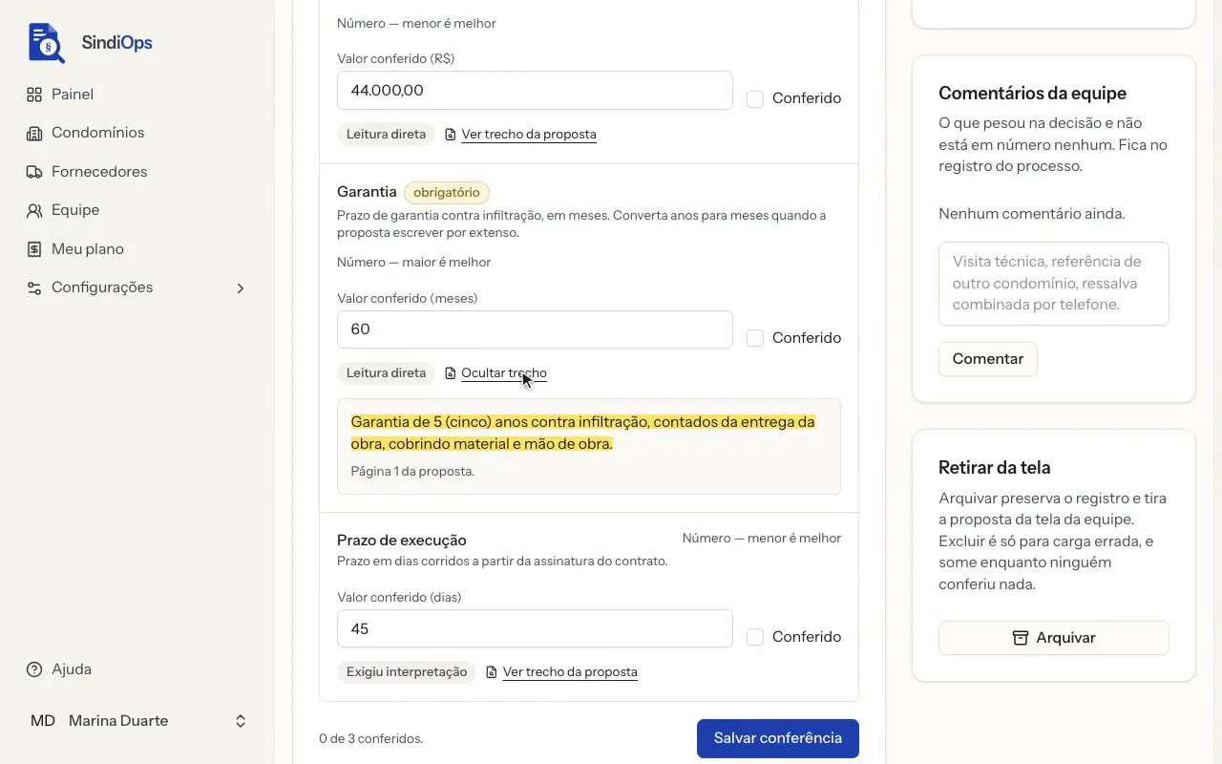Click the Leitura direta tag under Garantia
Screen dimensions: 1222x764
pos(386,373)
